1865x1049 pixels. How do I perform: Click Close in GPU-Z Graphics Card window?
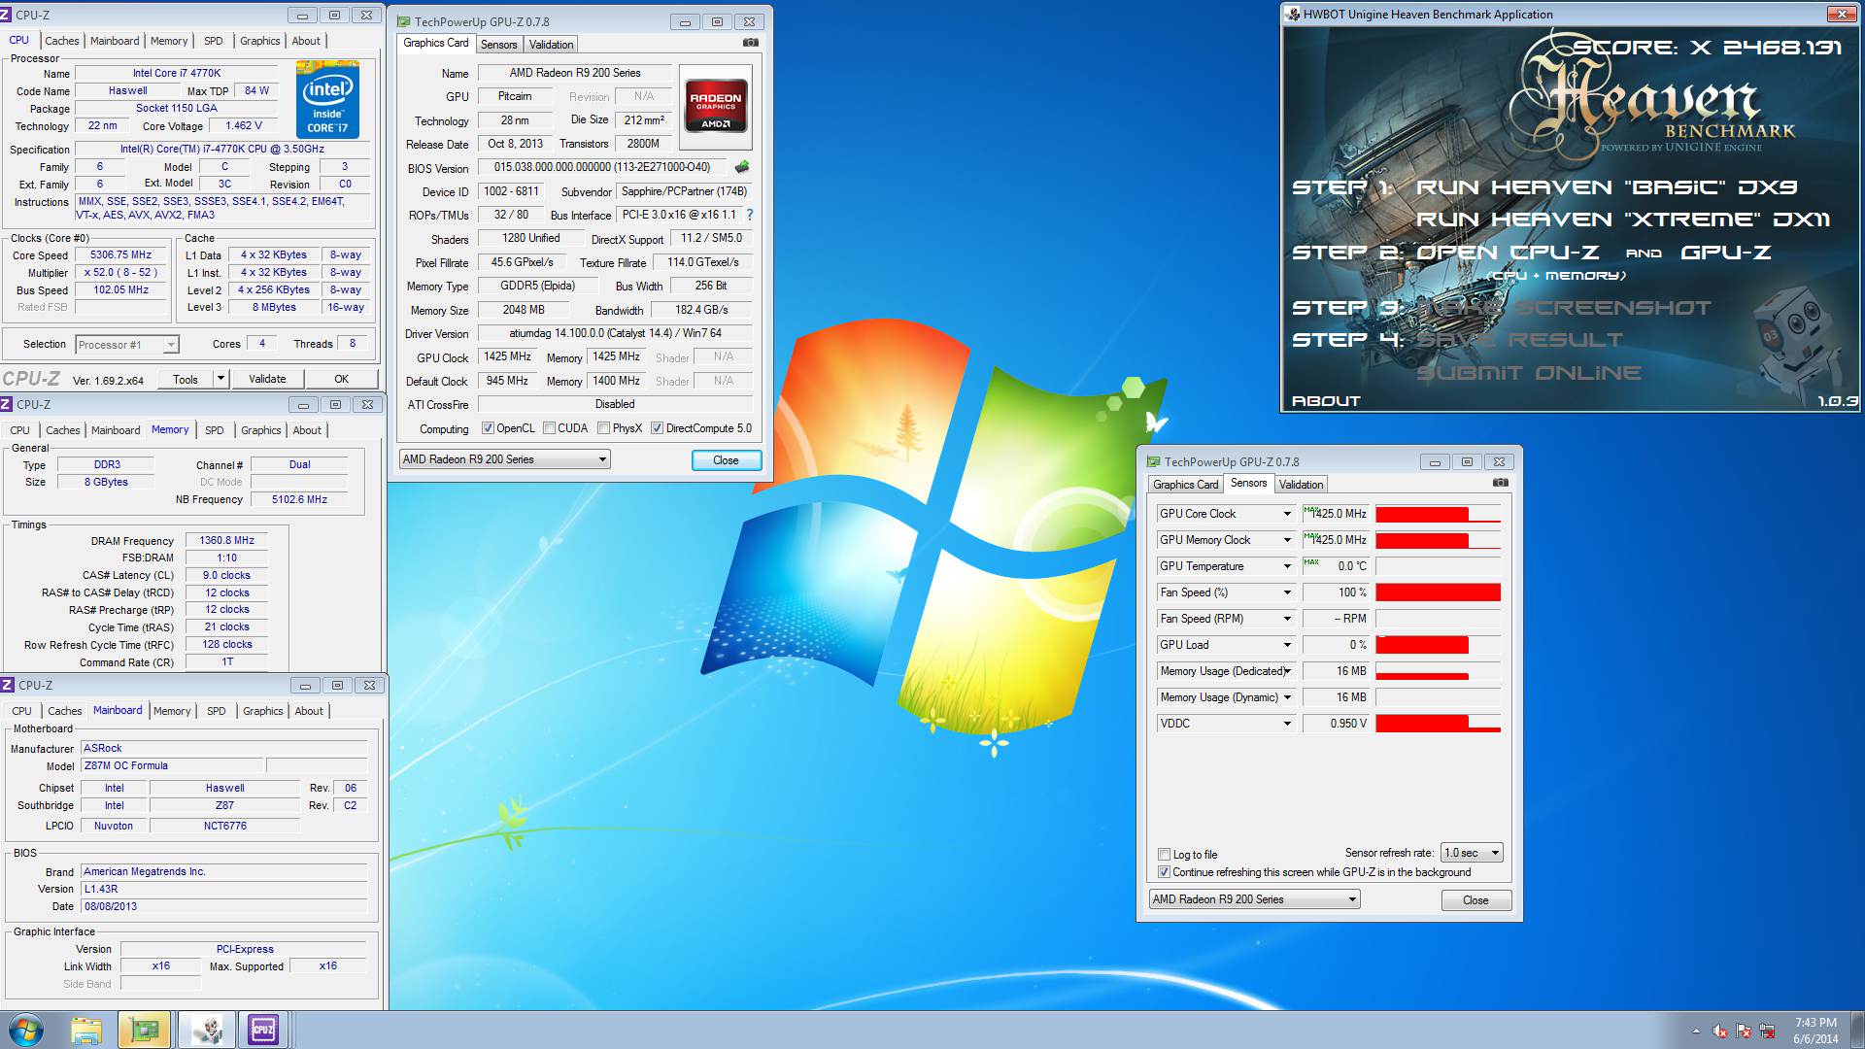point(726,460)
